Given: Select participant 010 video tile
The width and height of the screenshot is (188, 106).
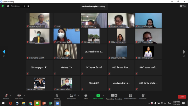Looking at the screenshot, I should click(121, 52).
